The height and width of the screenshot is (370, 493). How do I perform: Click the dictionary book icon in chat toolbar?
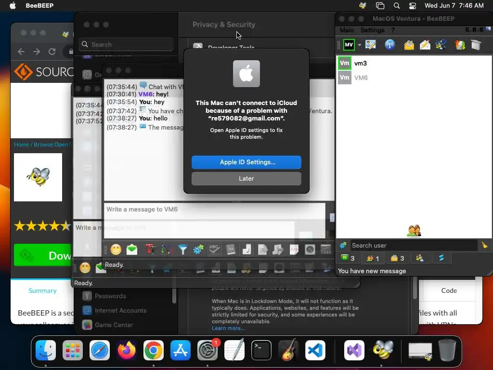231,250
